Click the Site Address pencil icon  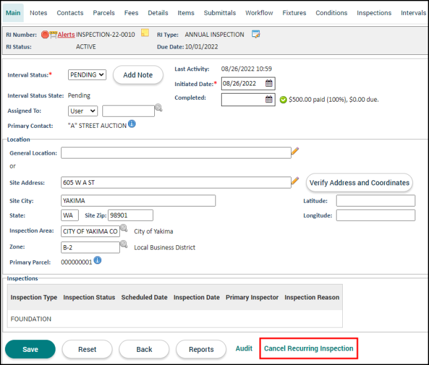click(x=295, y=180)
